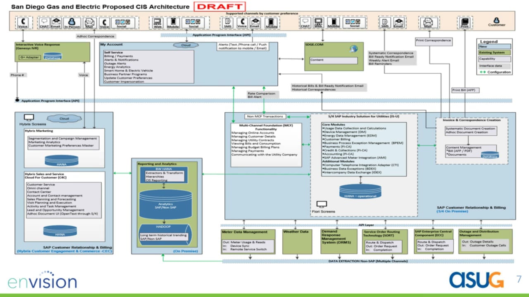Click the G+ Adapter box

coord(30,57)
